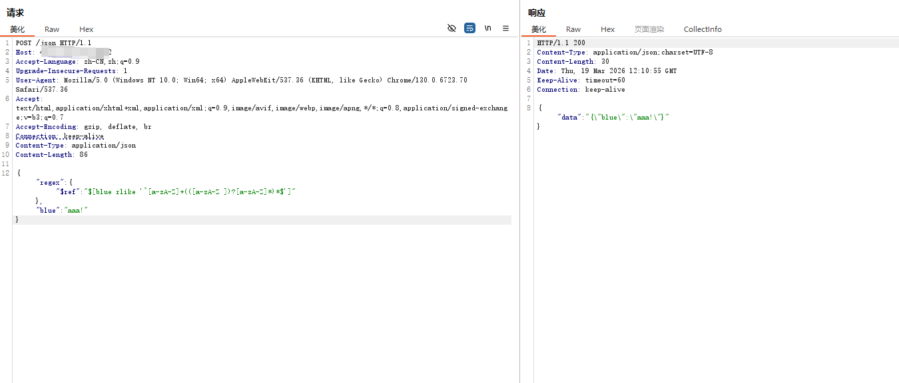The image size is (899, 383).
Task: Open the CollectInfo response tab
Action: (x=703, y=29)
